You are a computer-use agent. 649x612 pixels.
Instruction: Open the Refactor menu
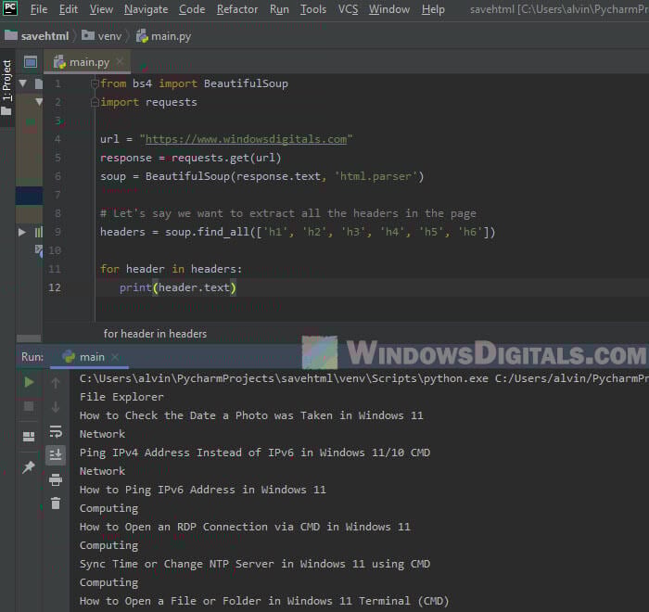pyautogui.click(x=237, y=9)
